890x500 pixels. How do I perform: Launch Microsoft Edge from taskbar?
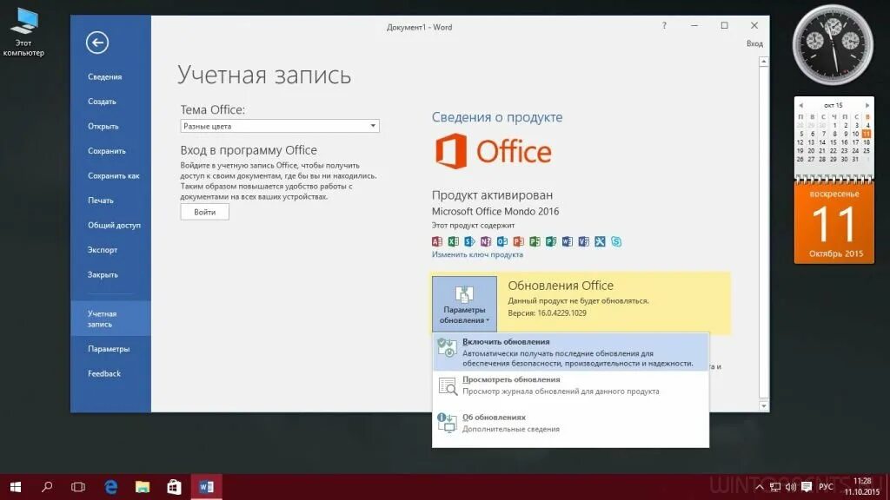(x=110, y=487)
